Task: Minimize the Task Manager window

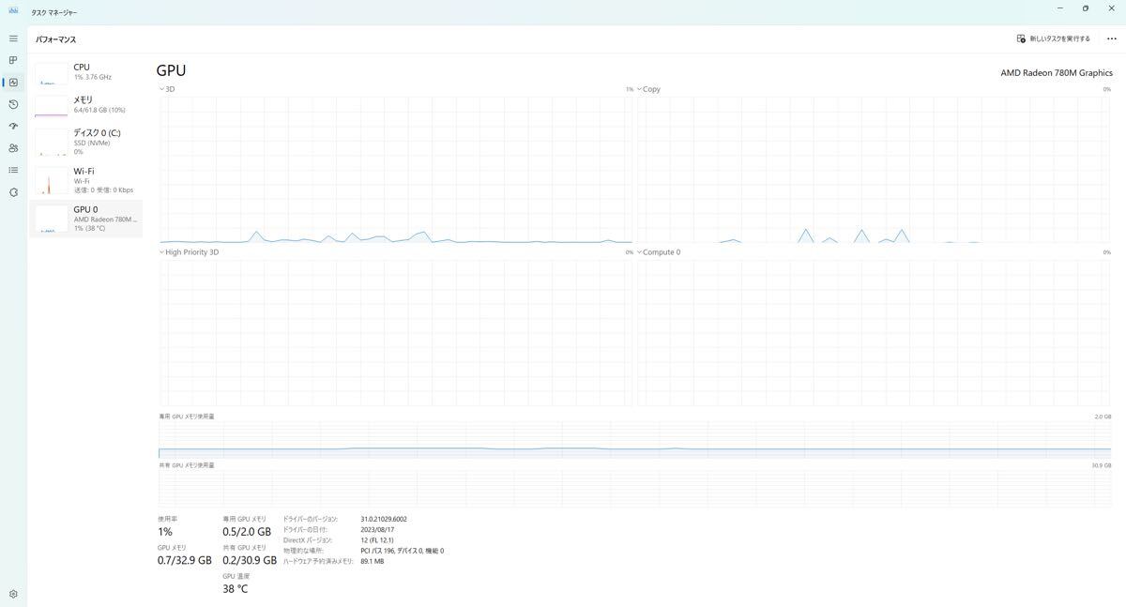Action: pyautogui.click(x=1059, y=8)
